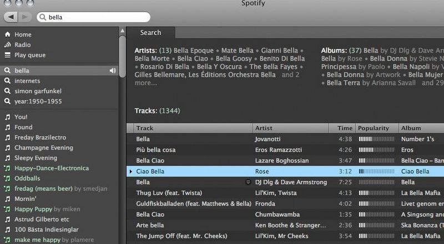Click the note icon beside You! playlist

coord(8,117)
